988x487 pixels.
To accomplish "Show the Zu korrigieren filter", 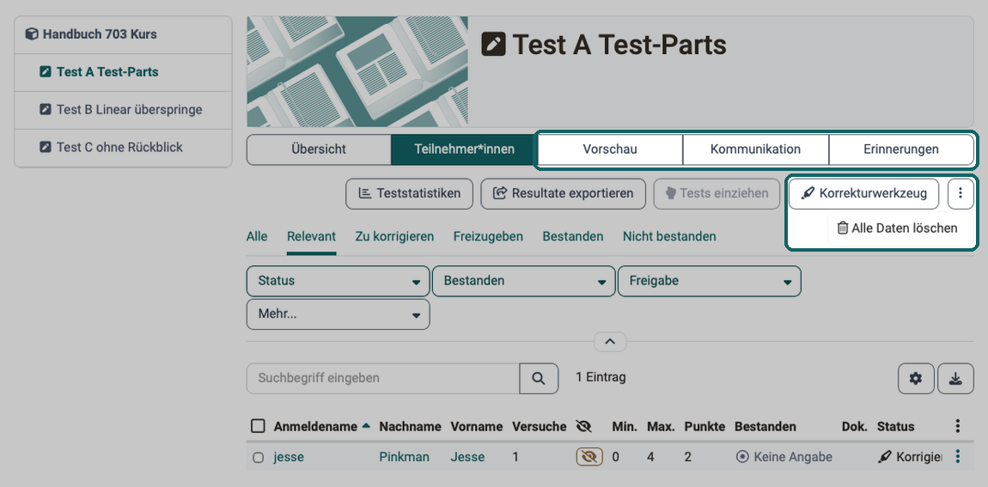I will click(394, 236).
